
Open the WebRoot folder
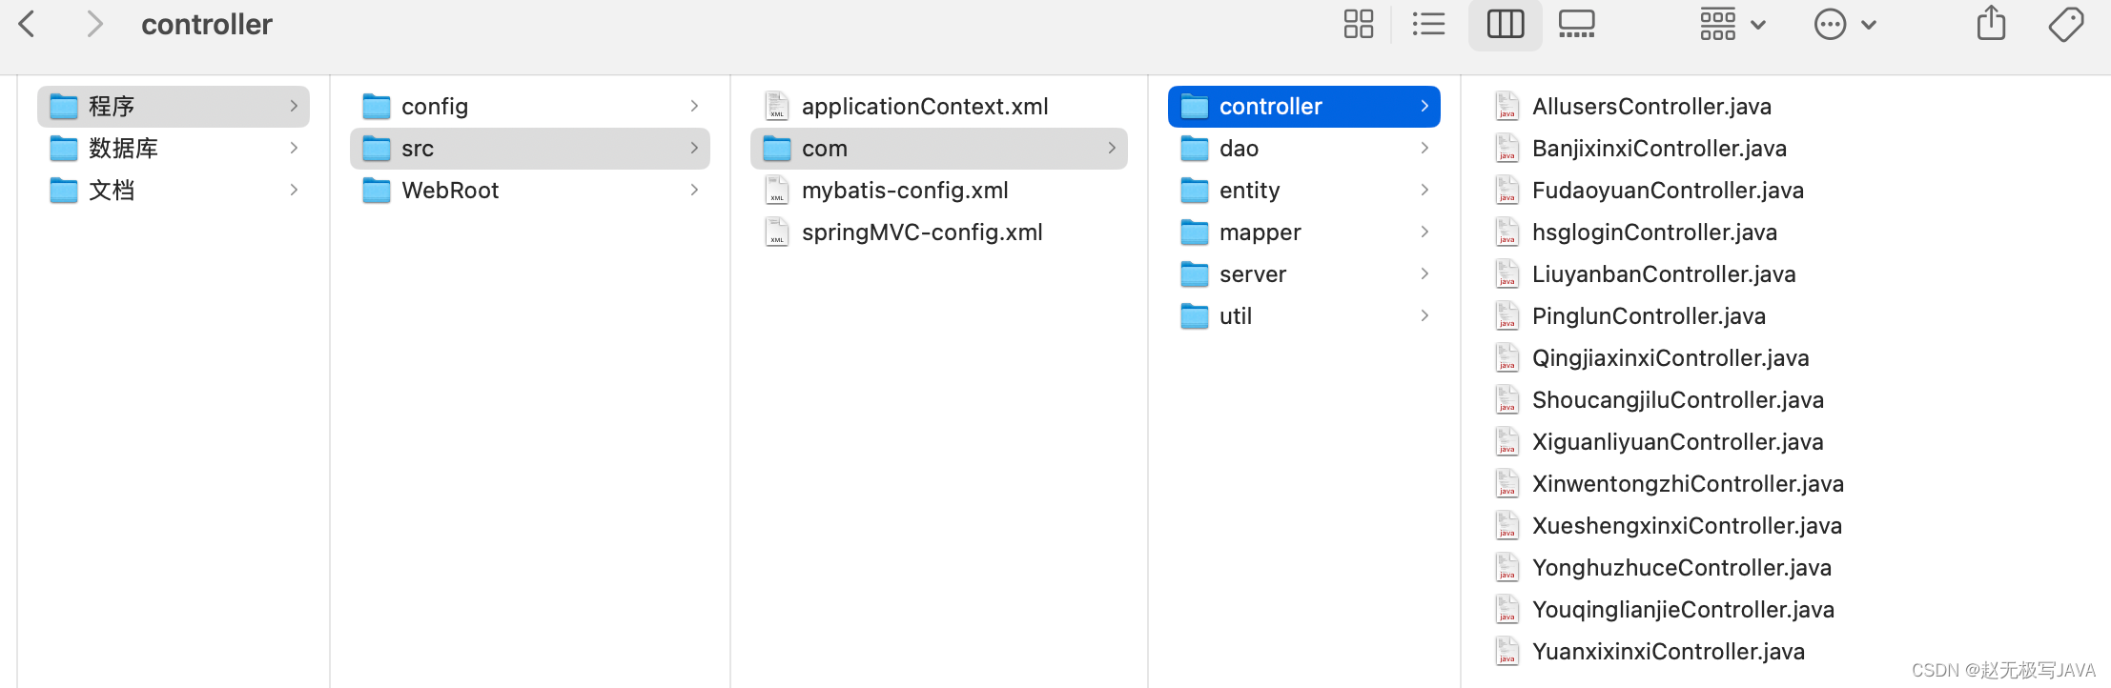pyautogui.click(x=530, y=190)
